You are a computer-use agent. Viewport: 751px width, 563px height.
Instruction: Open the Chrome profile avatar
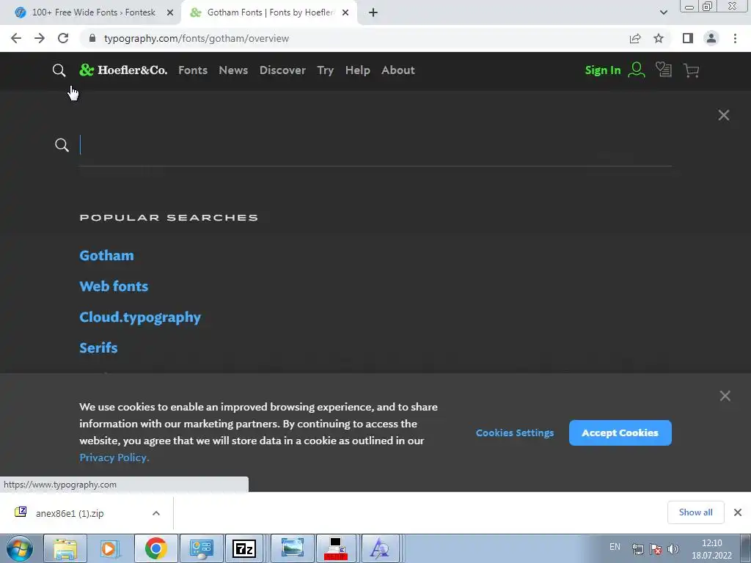(x=711, y=38)
